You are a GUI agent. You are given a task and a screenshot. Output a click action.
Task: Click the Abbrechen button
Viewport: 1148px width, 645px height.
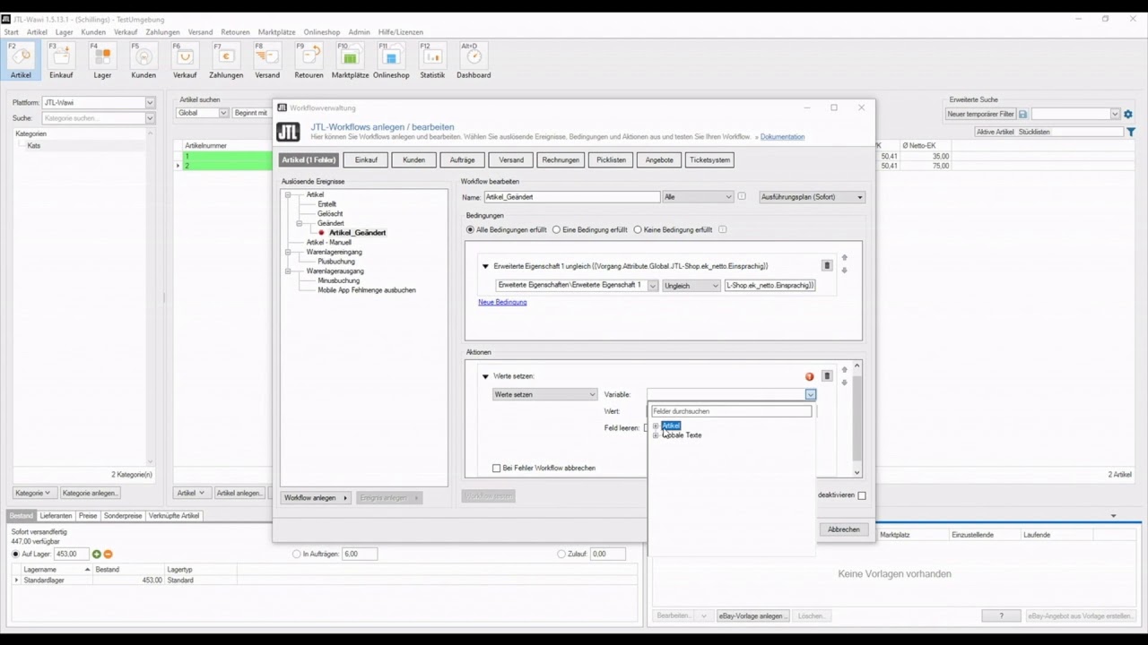click(x=843, y=529)
